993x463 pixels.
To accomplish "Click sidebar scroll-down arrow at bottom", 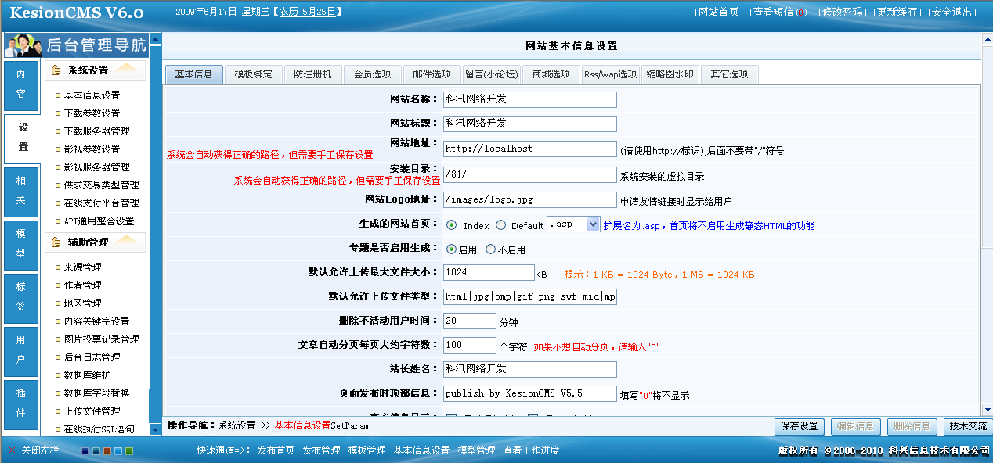I will (x=155, y=430).
